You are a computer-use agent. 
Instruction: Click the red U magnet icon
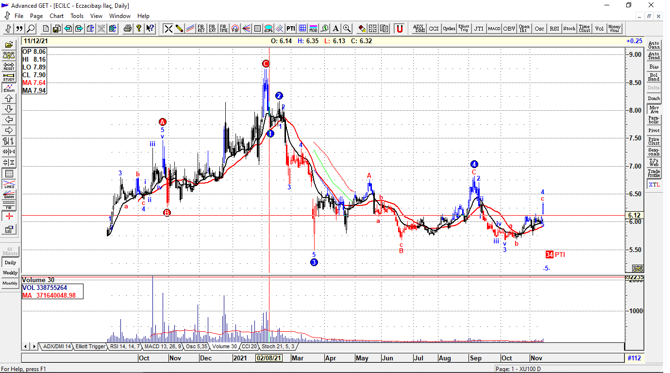(x=399, y=29)
